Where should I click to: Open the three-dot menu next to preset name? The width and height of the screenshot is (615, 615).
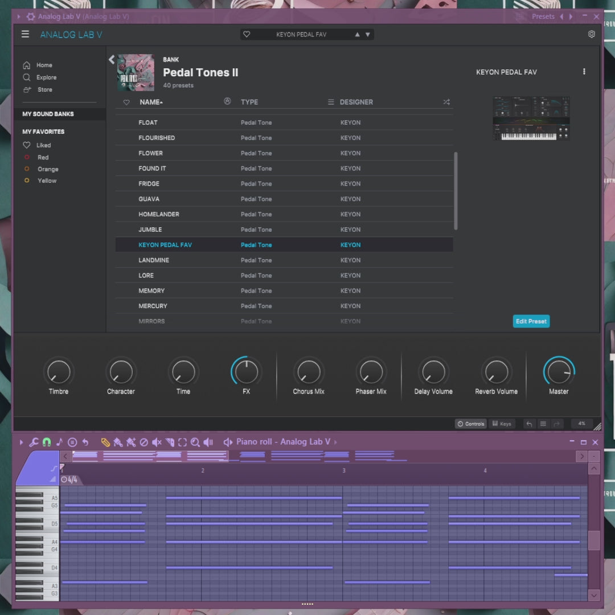click(x=584, y=72)
